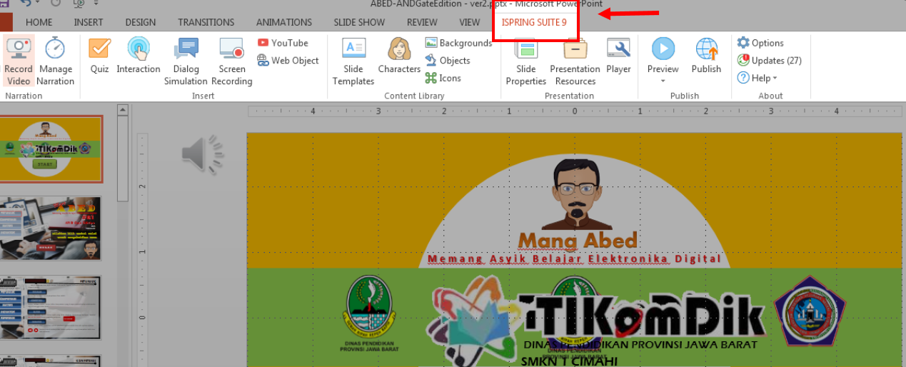Select 'SMKN 1 CIMAHI' text

pos(570,361)
